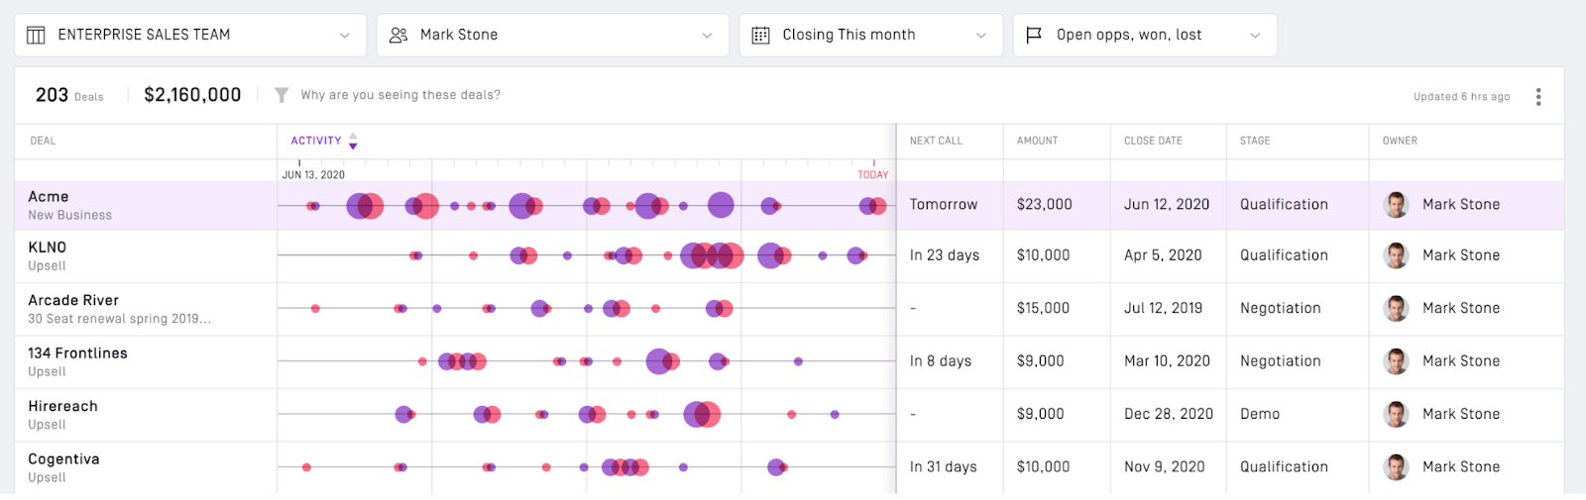Click 'In 31 days' next call cell
The image size is (1586, 500).
click(x=944, y=467)
